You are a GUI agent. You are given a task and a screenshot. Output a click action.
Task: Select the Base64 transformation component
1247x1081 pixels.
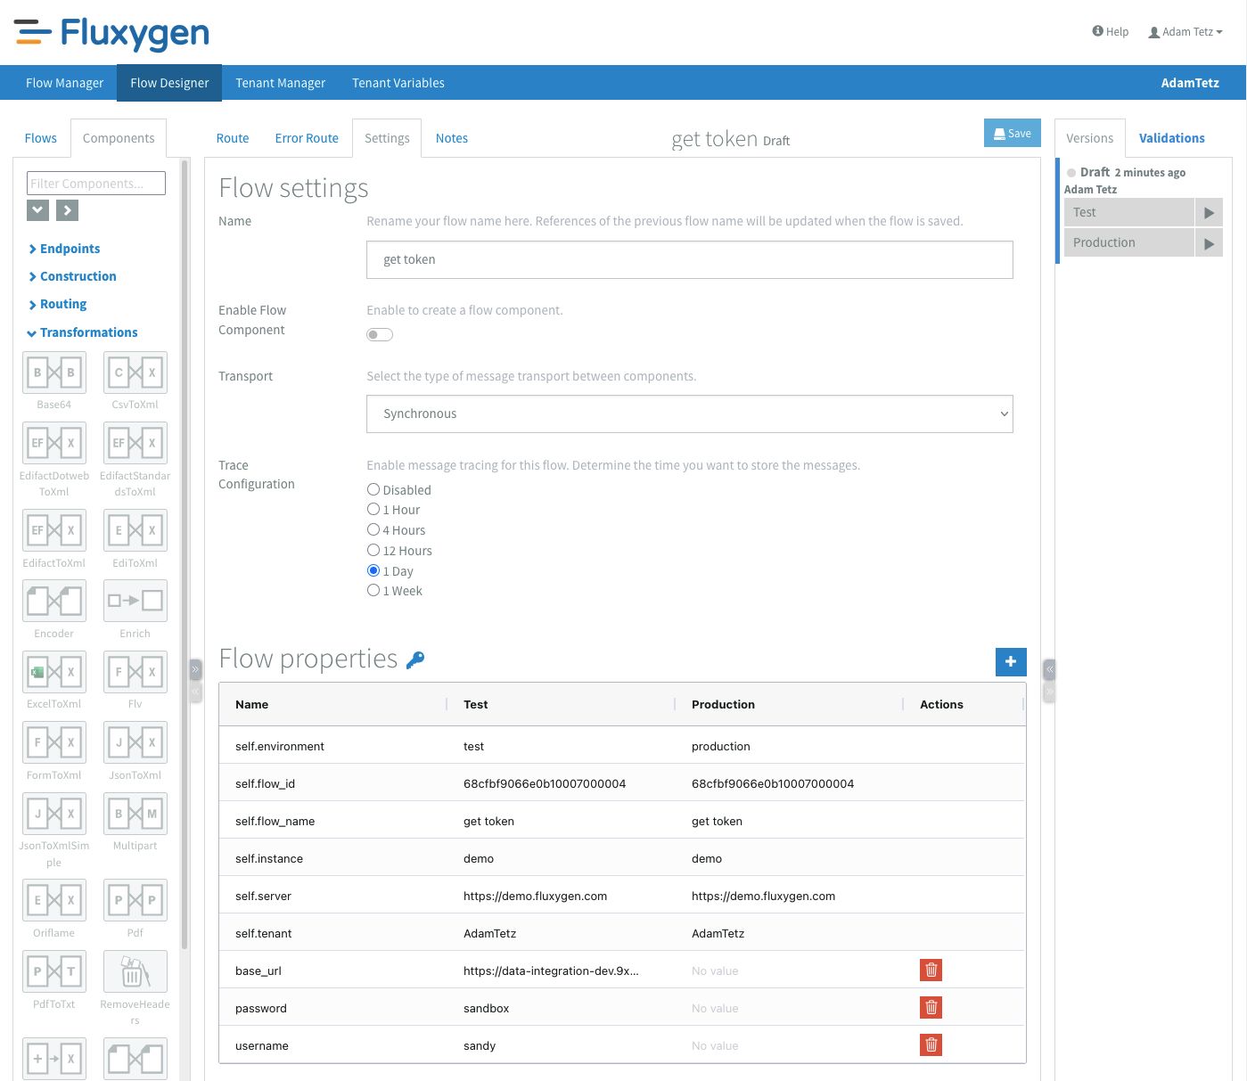[54, 373]
